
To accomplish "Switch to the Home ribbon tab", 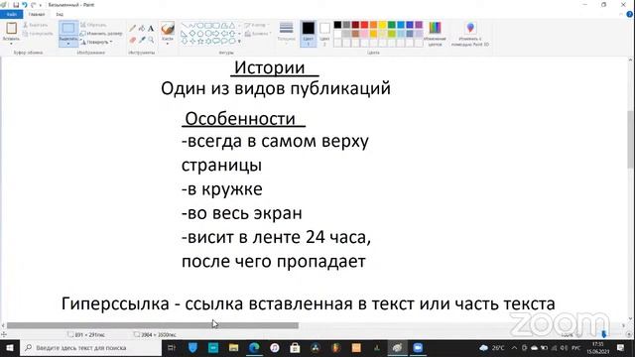I will click(x=37, y=14).
